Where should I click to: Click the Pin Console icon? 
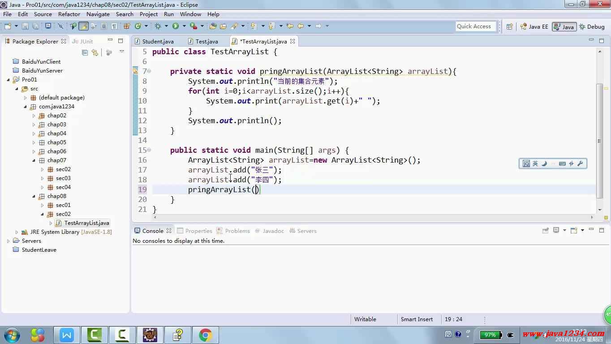point(545,230)
